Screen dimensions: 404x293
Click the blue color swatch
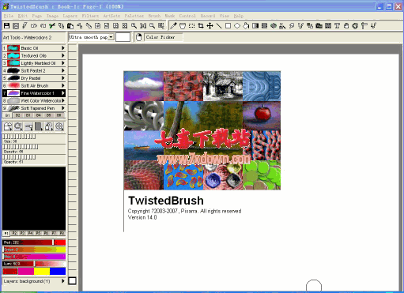pos(58,271)
